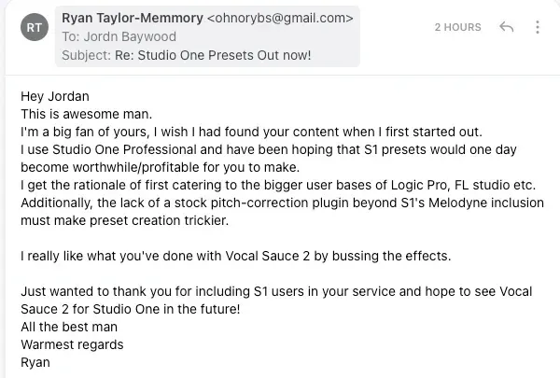Click the subject Re: Studio One Presets Out now!

pos(213,55)
